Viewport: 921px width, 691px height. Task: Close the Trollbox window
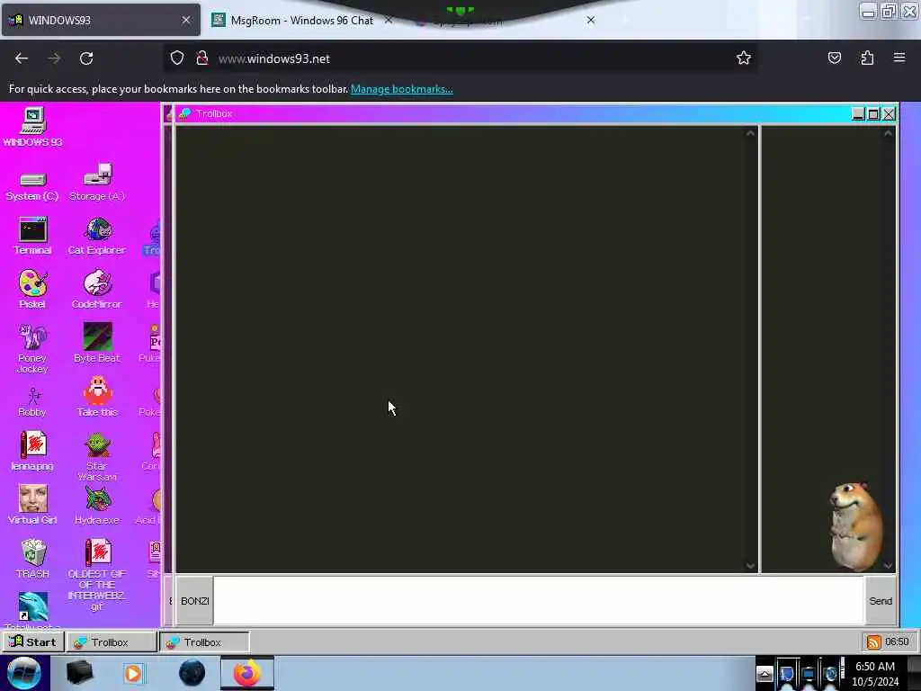[890, 114]
